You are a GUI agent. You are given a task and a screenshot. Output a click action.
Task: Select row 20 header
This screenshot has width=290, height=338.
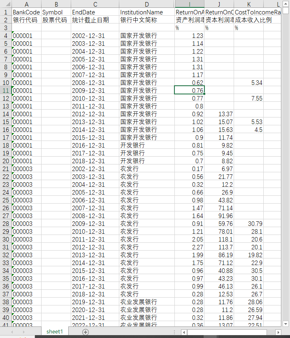pos(6,161)
